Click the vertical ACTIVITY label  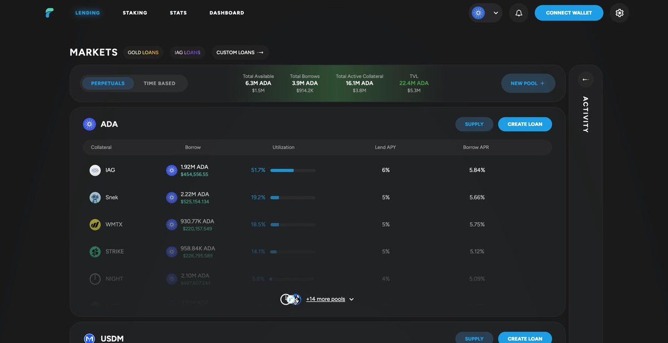point(586,114)
